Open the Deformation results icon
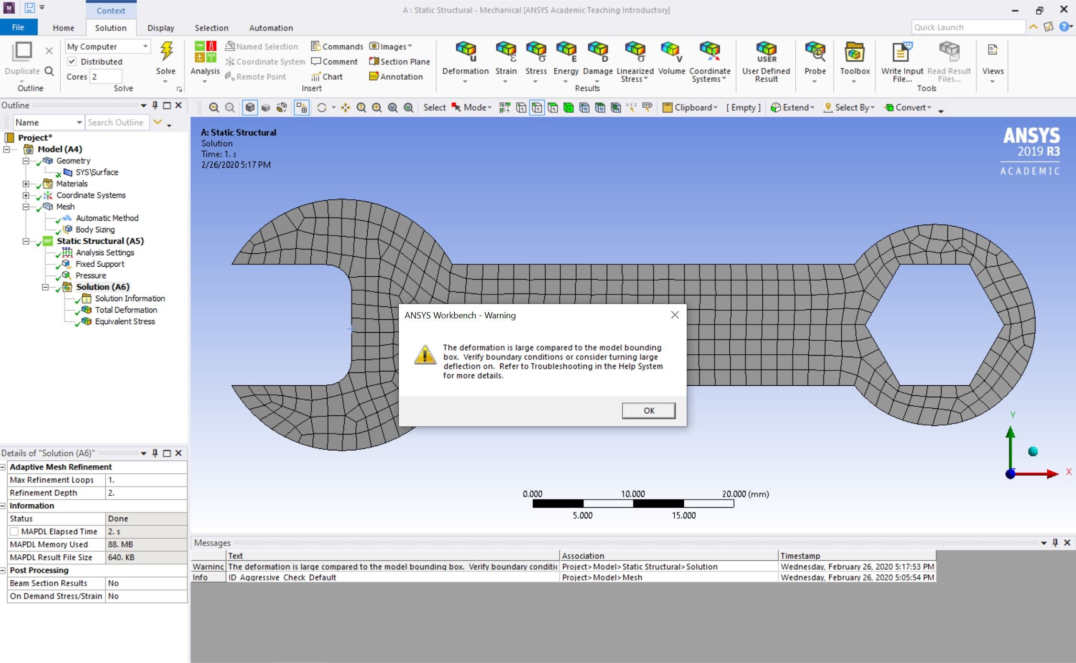Viewport: 1076px width, 663px height. point(466,51)
